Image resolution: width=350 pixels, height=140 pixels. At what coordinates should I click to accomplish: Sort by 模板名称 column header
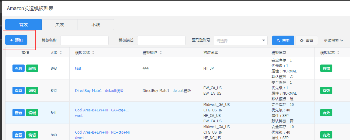[93, 52]
